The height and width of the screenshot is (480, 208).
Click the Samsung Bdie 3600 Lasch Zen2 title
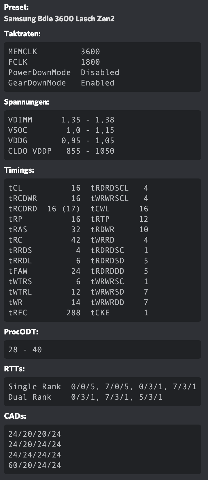pyautogui.click(x=59, y=19)
